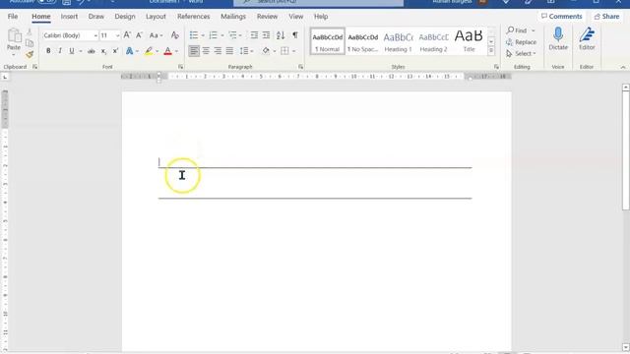The image size is (630, 354).
Task: Click the line spacing icon
Action: (x=244, y=51)
